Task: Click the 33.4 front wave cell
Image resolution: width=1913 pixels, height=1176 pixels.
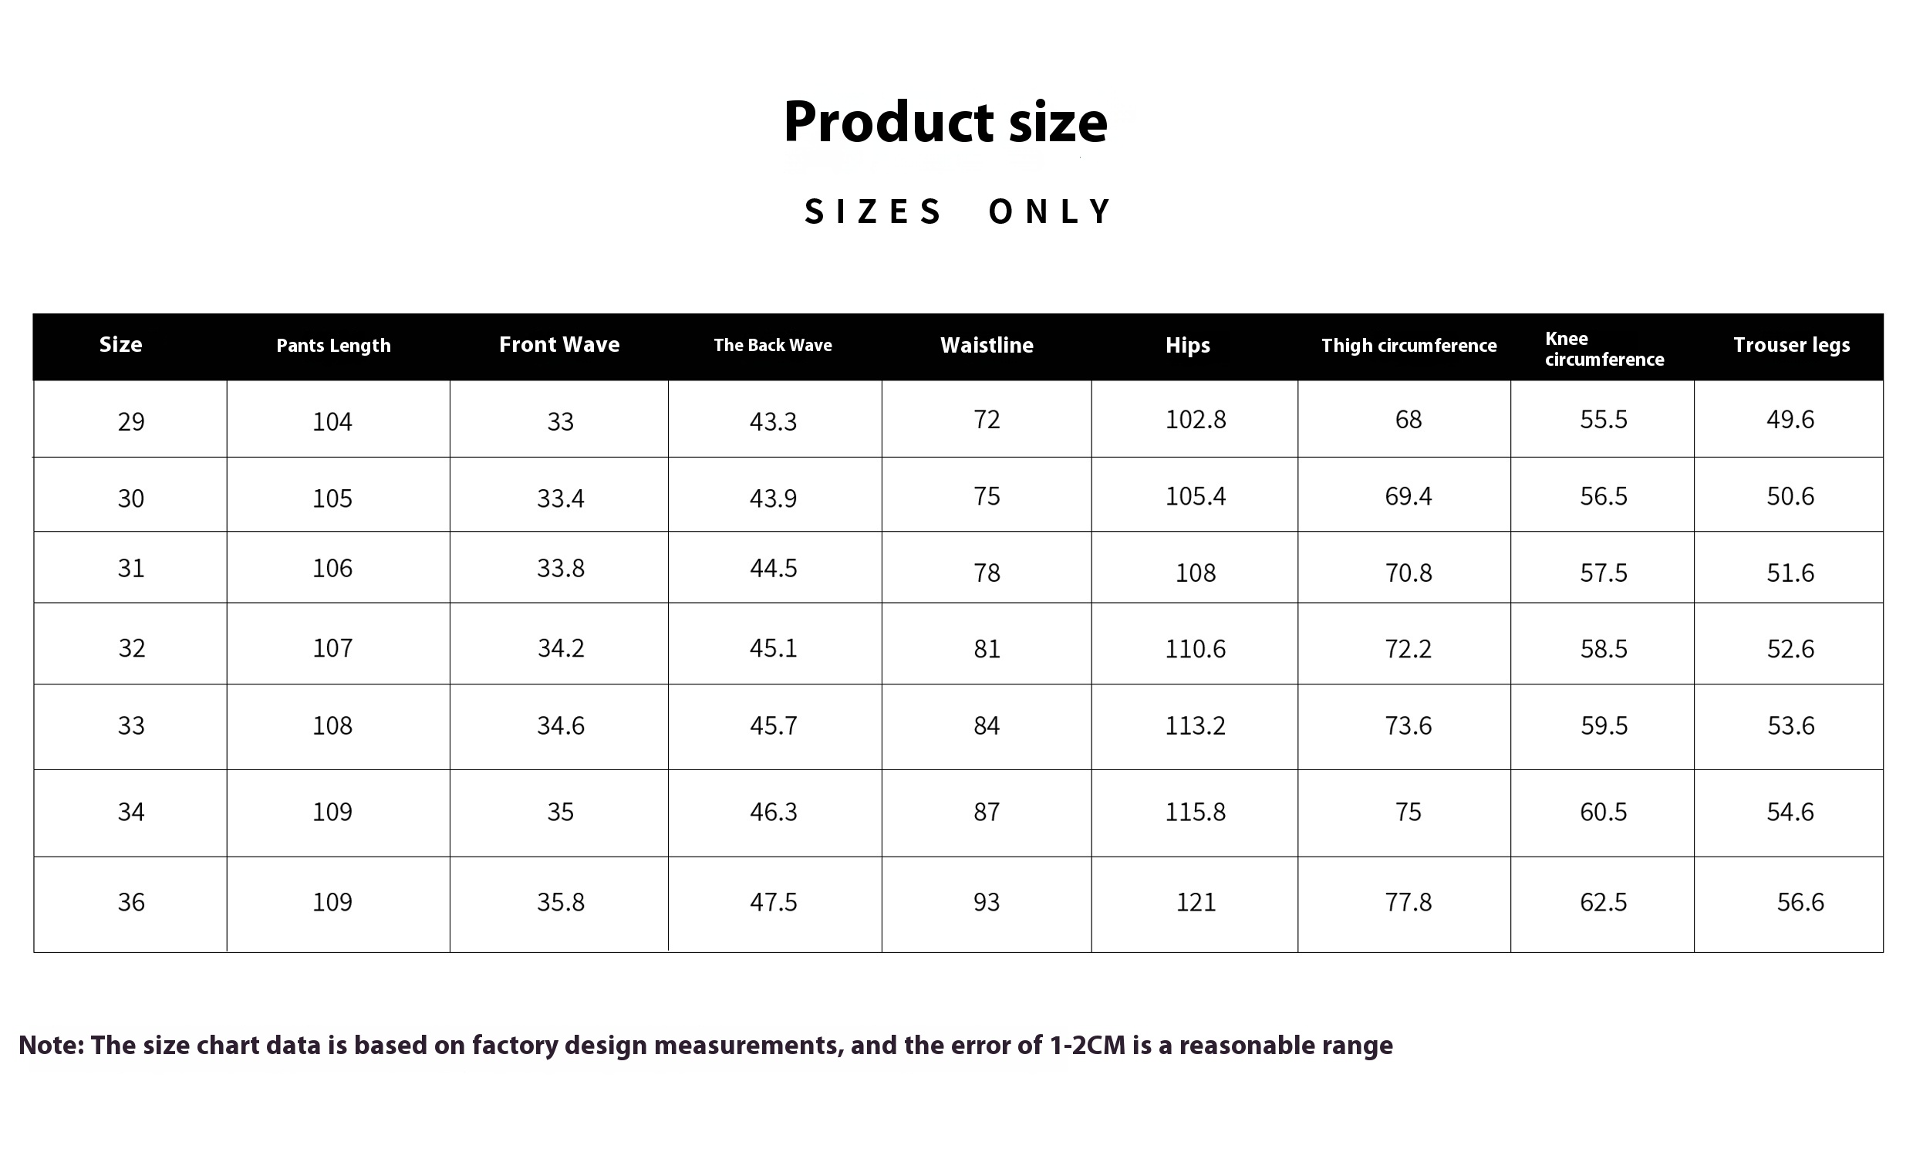Action: coord(561,498)
